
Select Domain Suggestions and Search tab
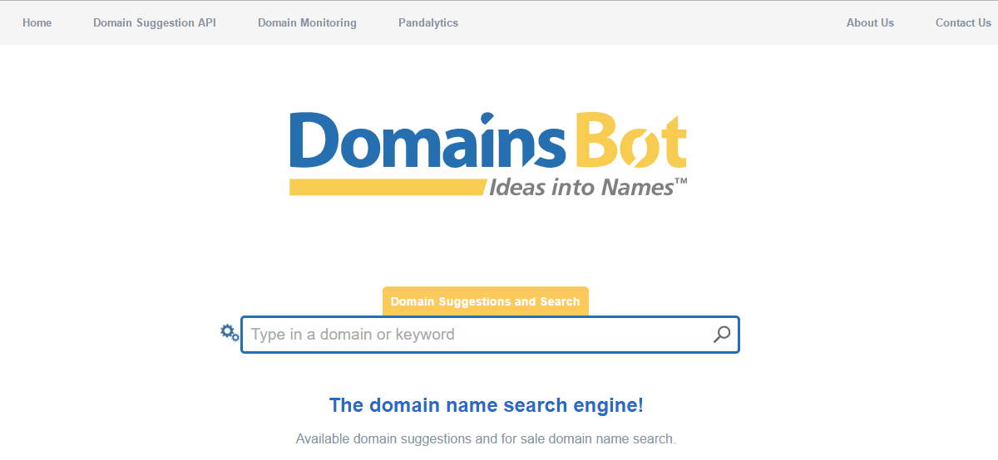coord(486,301)
